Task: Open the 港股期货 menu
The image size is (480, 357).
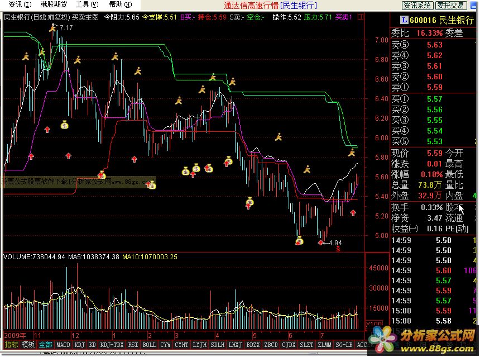Action: pyautogui.click(x=54, y=4)
